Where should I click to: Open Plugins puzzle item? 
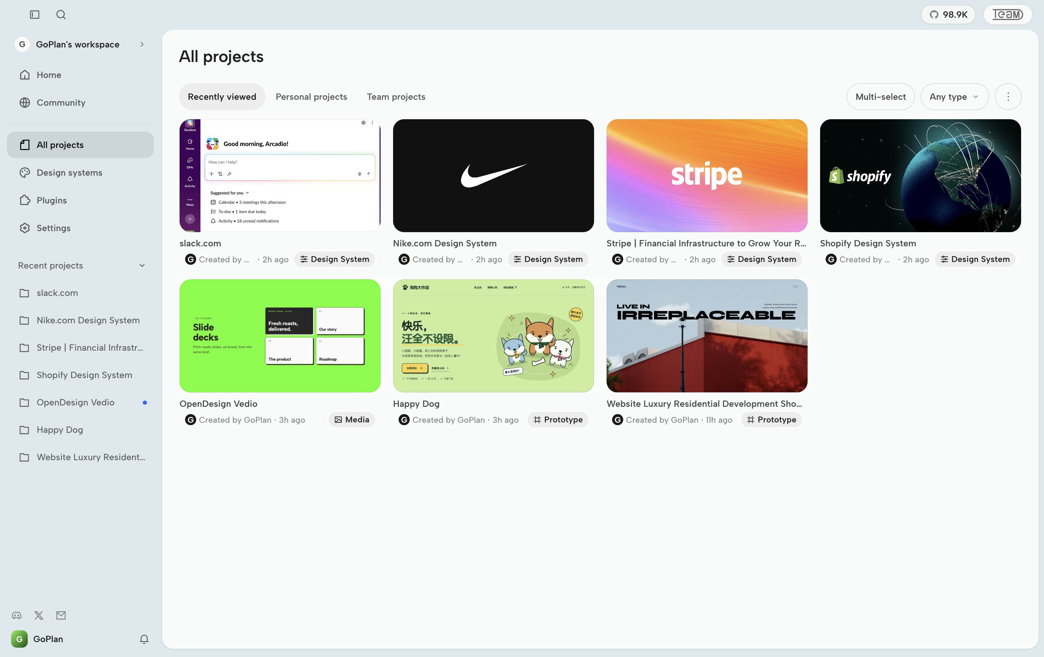pyautogui.click(x=80, y=200)
